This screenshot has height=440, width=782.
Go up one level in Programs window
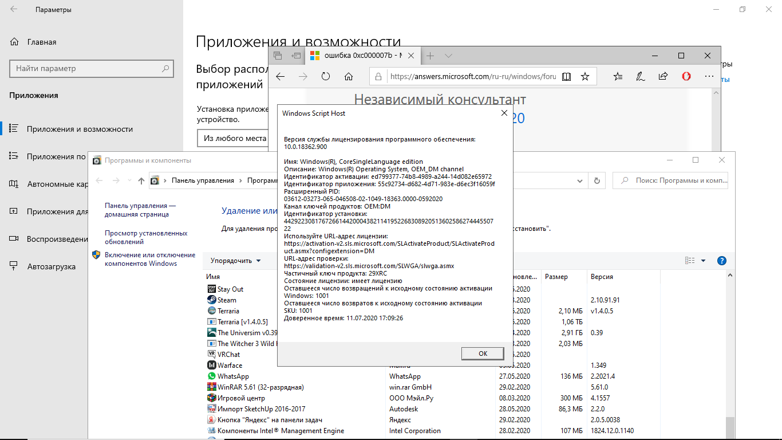tap(141, 180)
